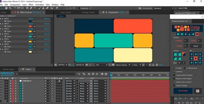
Task: Click the Columns value field
Action: 186,41
